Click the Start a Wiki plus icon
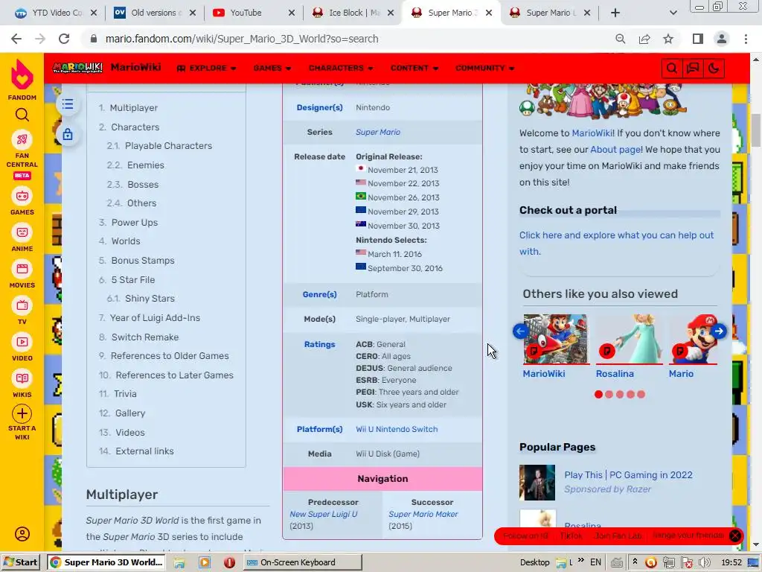 pos(22,414)
